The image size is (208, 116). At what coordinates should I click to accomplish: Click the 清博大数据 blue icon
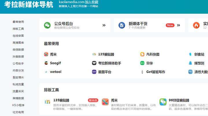(x=190, y=72)
